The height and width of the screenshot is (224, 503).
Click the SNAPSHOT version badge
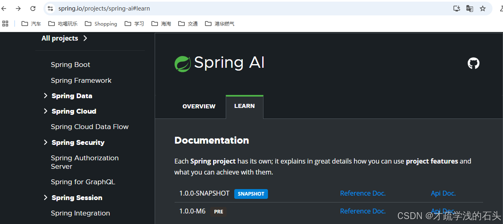(251, 194)
